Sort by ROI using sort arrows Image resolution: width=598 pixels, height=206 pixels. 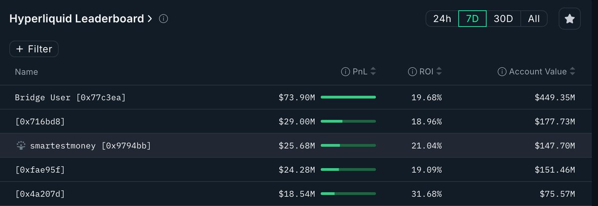click(439, 72)
